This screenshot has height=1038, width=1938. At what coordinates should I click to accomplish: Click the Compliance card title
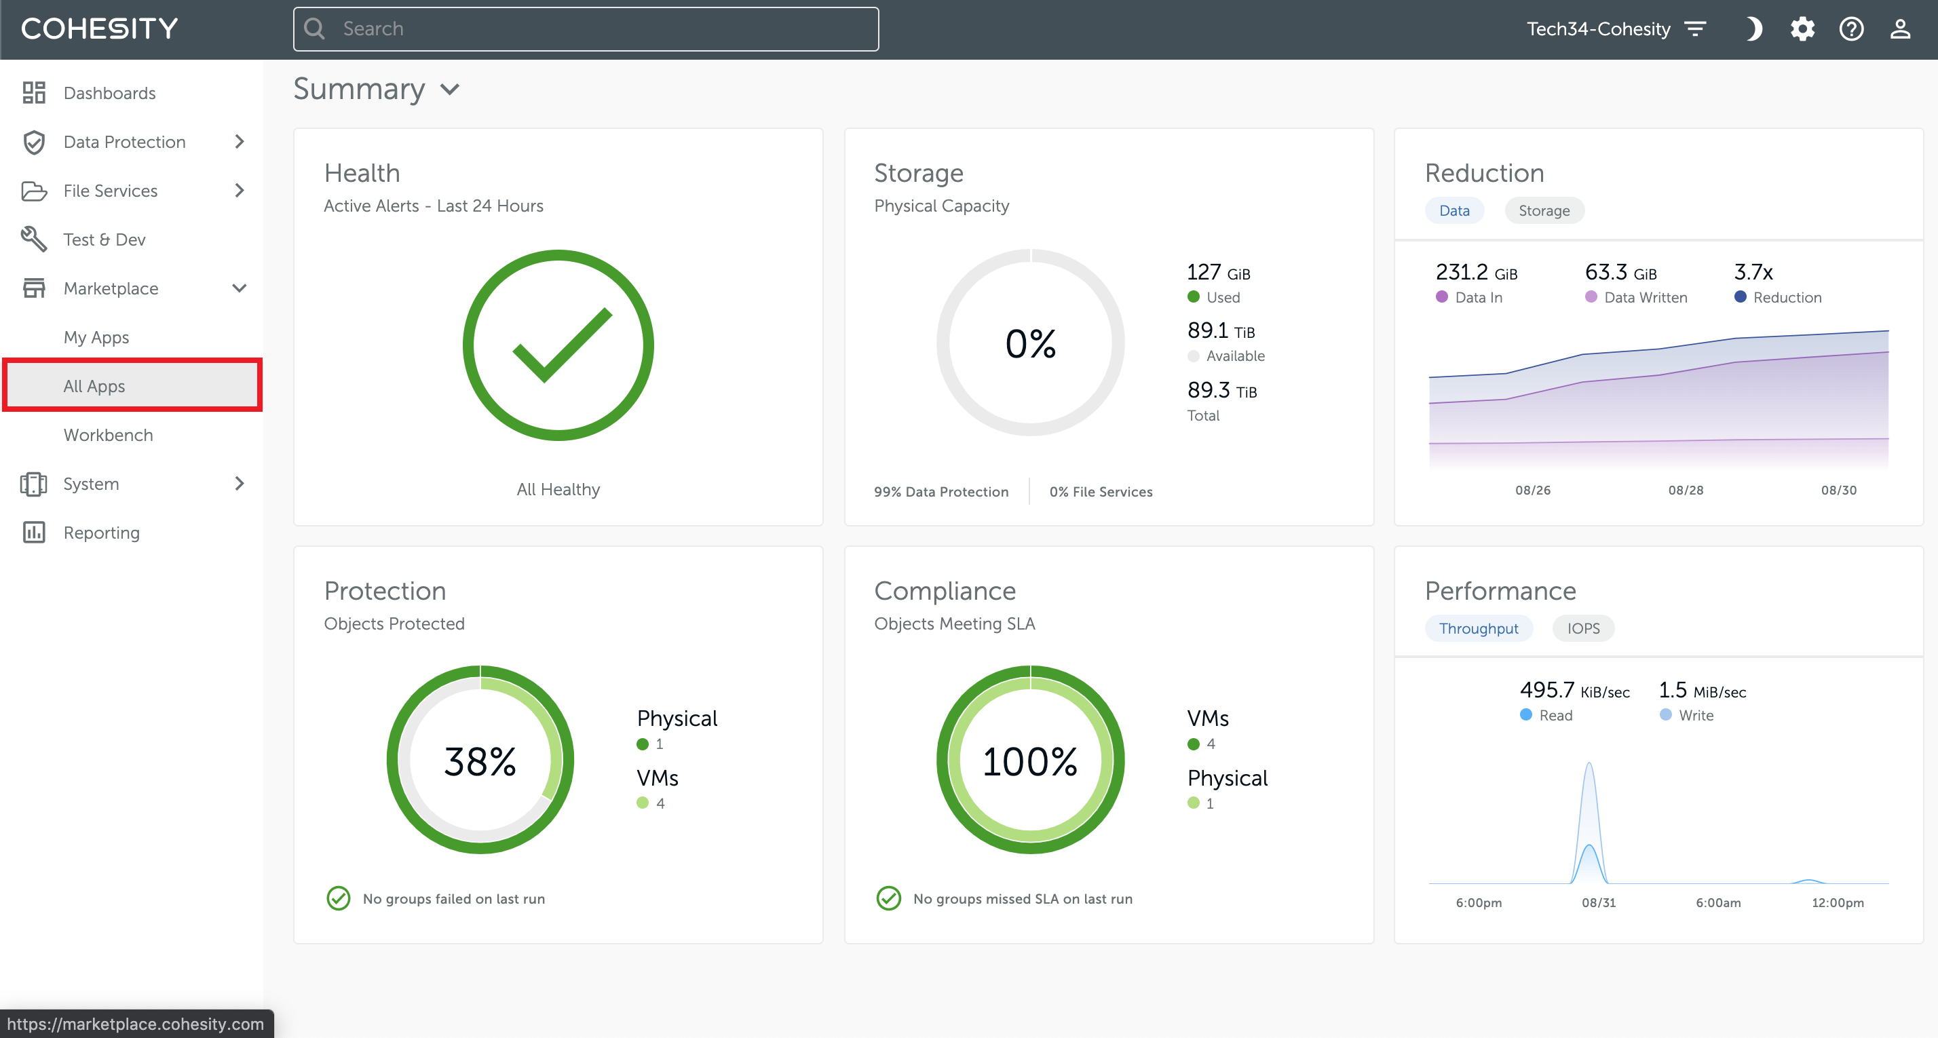pyautogui.click(x=945, y=591)
